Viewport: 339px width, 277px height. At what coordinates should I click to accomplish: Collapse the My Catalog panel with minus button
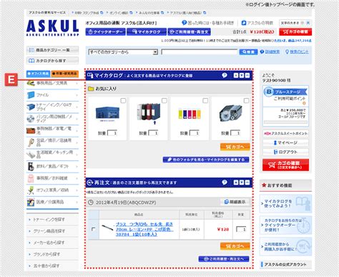[x=247, y=75]
